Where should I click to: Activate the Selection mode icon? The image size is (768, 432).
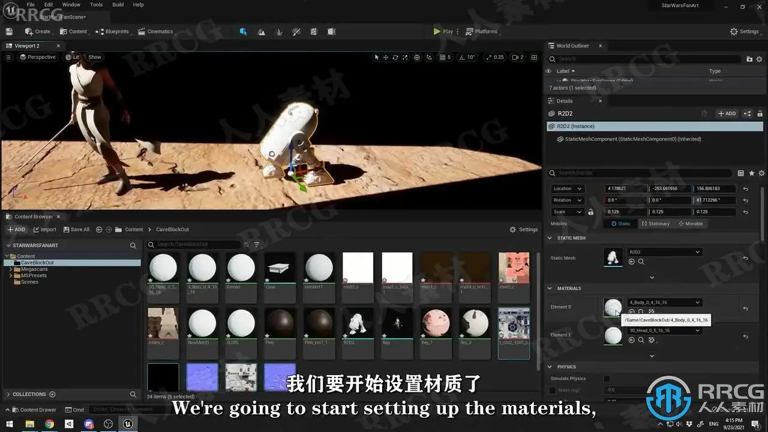click(x=243, y=31)
